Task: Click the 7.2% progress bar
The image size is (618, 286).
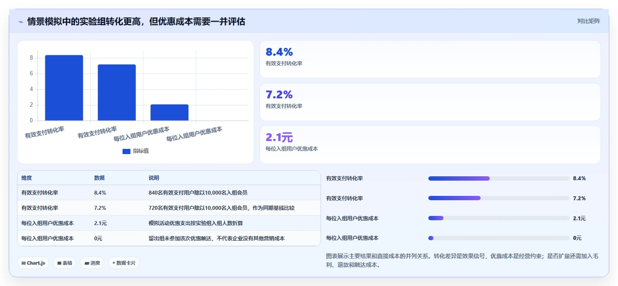Action: tap(499, 198)
